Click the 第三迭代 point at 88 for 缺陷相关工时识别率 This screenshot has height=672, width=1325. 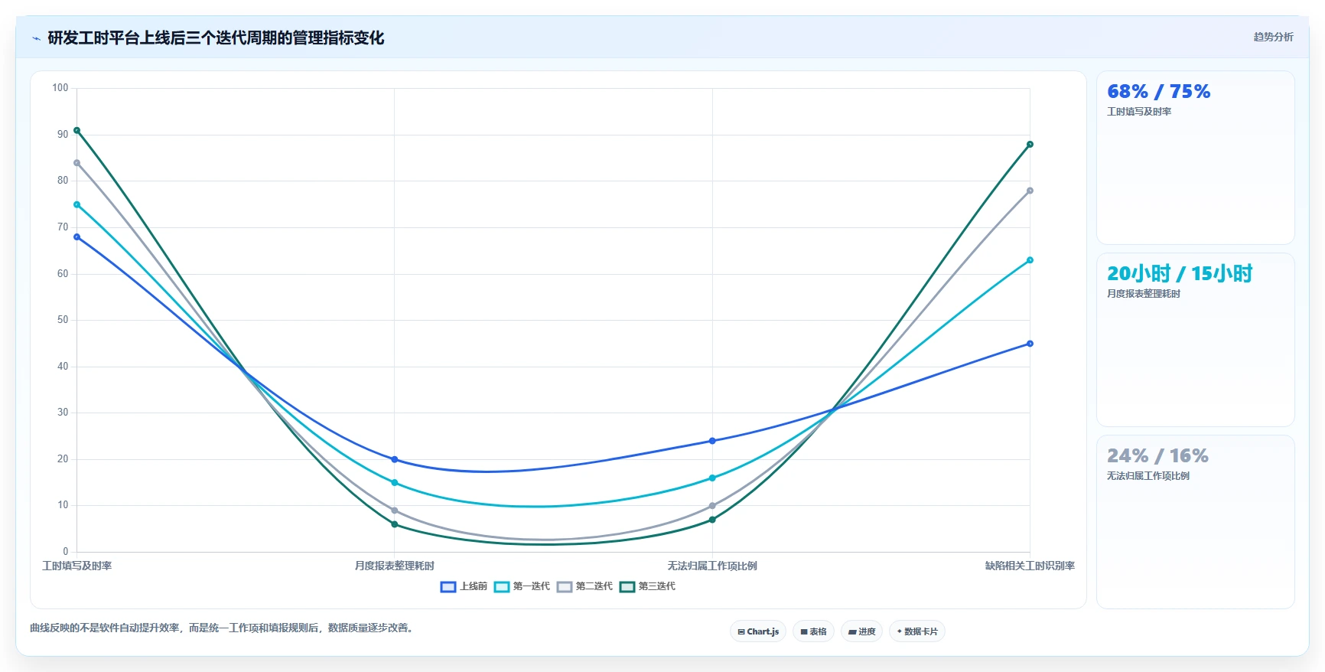pyautogui.click(x=1030, y=144)
